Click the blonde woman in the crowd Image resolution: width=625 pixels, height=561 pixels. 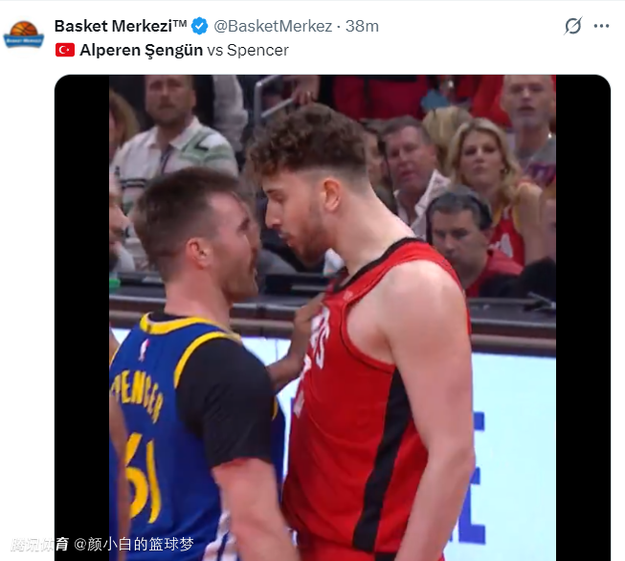pyautogui.click(x=486, y=168)
